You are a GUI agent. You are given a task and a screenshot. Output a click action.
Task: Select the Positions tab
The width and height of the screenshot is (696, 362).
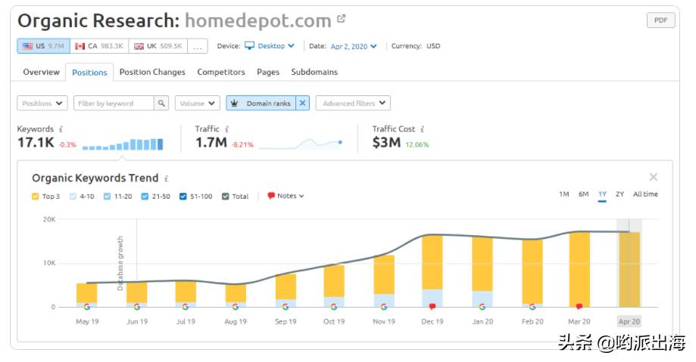(x=89, y=73)
